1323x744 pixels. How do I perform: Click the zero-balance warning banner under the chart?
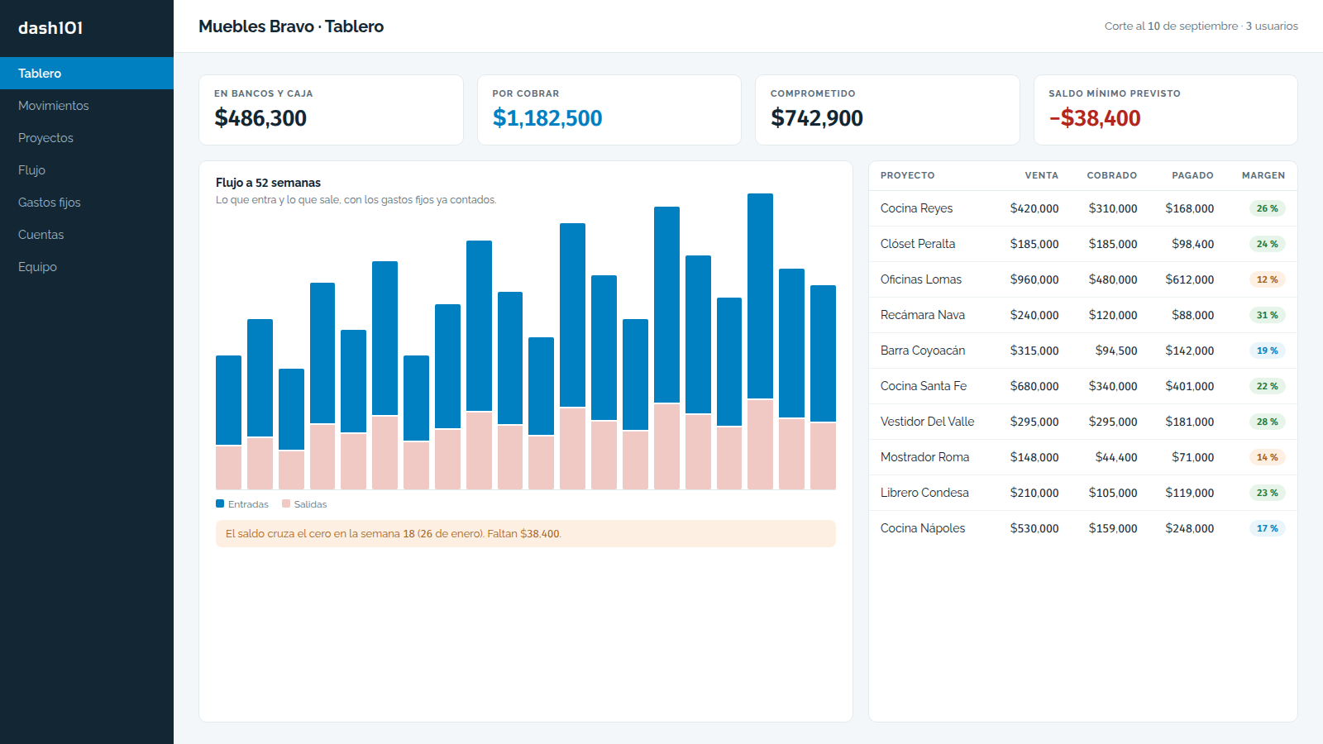526,533
